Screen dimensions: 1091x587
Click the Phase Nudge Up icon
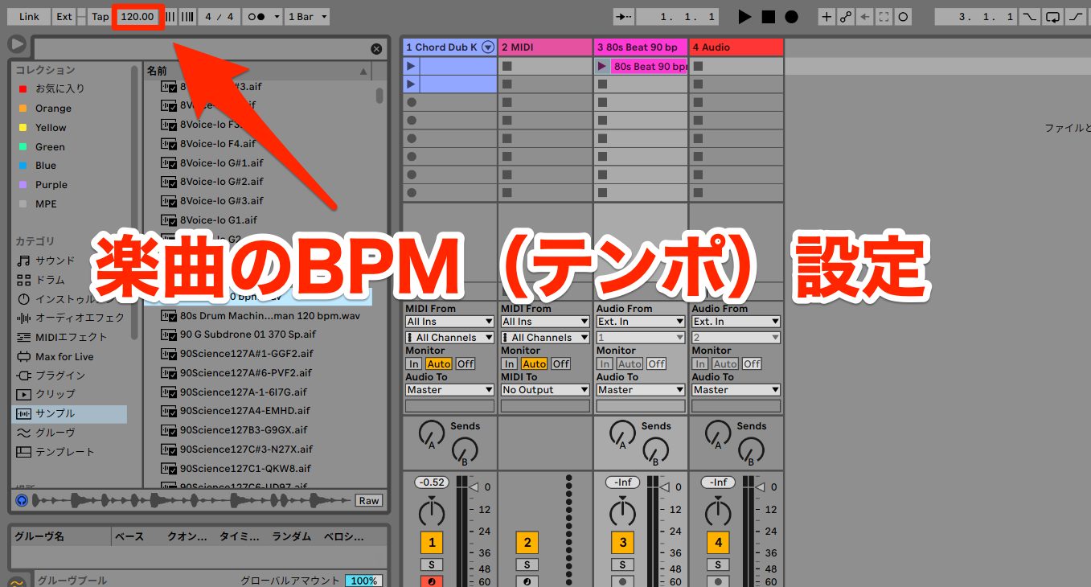coord(187,16)
